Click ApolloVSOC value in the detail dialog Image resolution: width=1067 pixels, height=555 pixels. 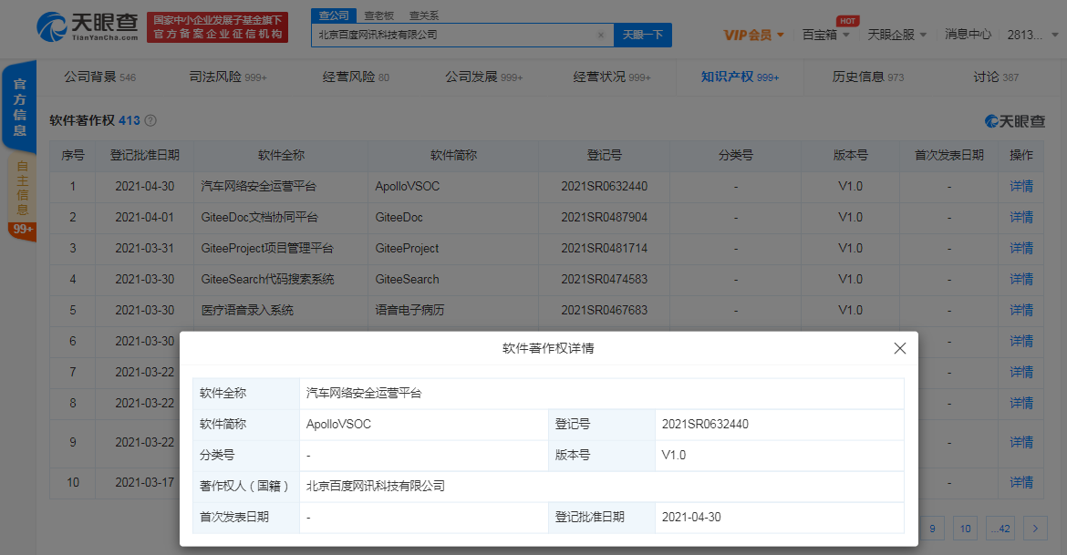pyautogui.click(x=338, y=424)
